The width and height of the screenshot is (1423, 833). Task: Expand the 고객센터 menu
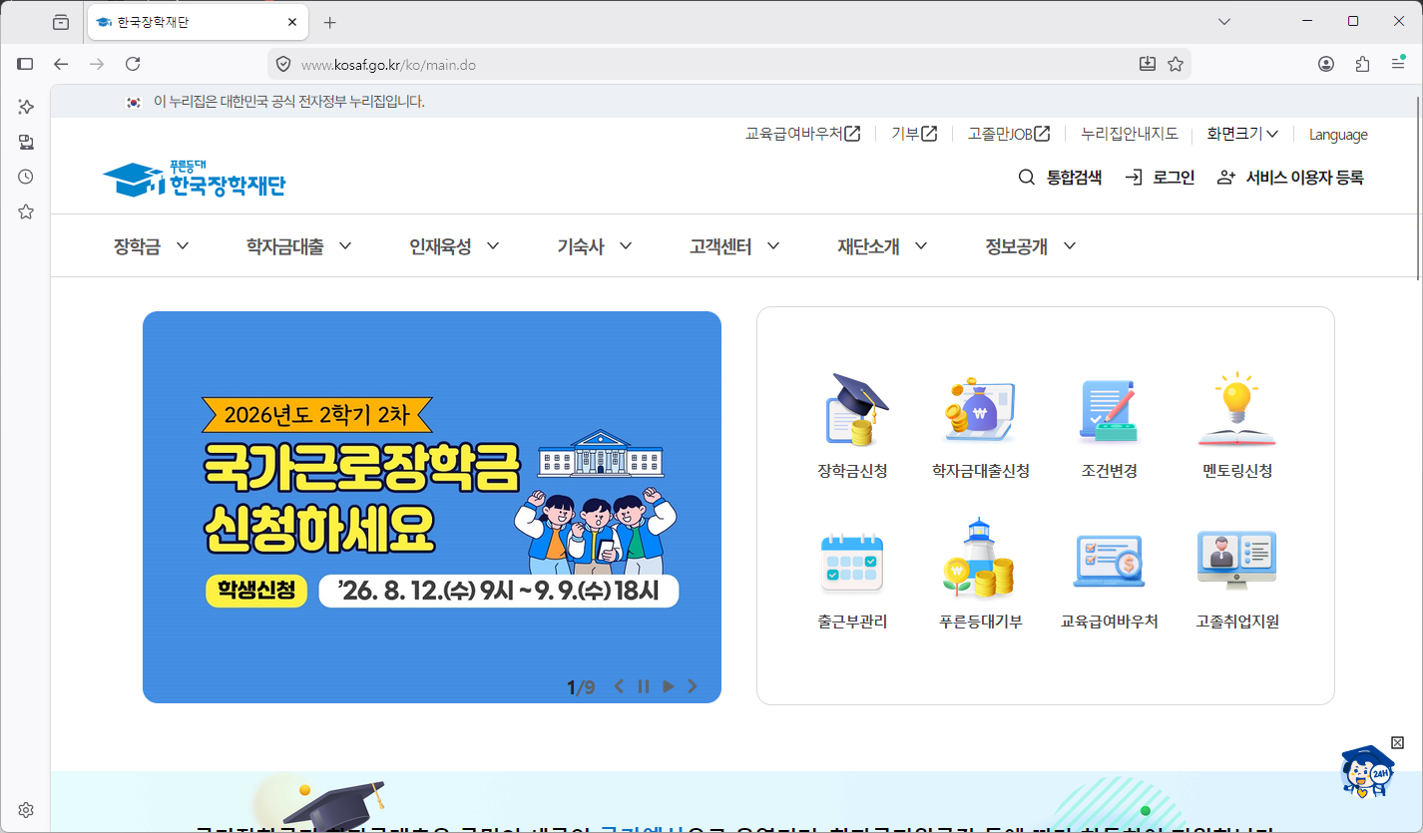(x=734, y=246)
